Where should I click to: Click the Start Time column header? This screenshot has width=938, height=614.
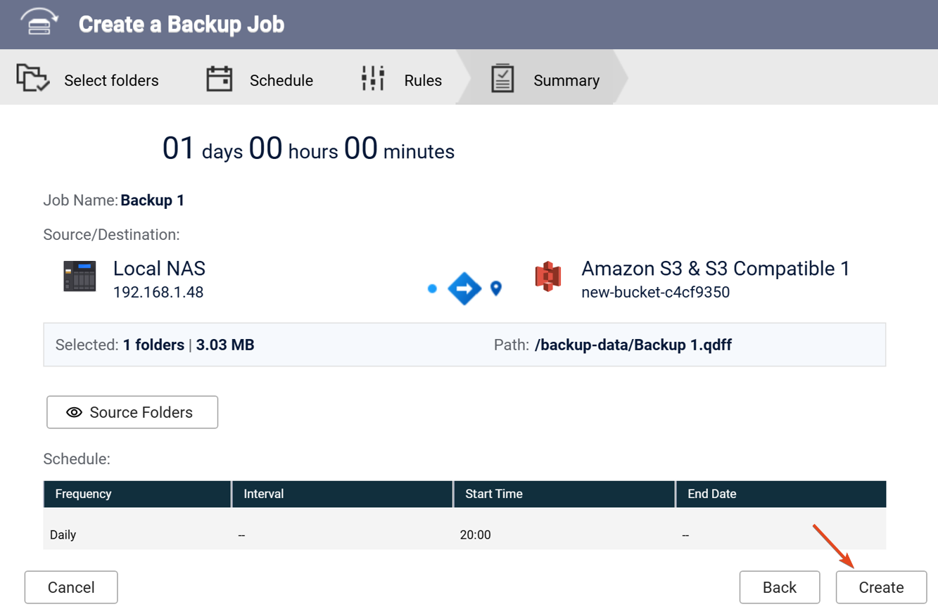click(494, 494)
